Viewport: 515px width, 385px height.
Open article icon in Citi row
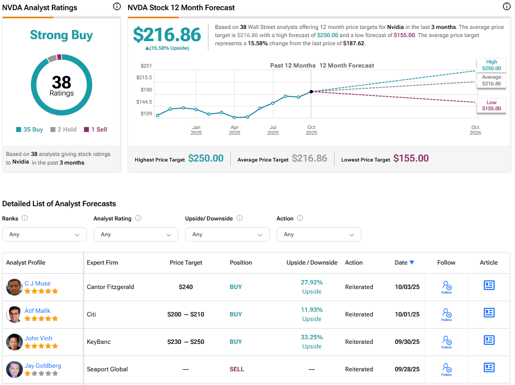489,313
